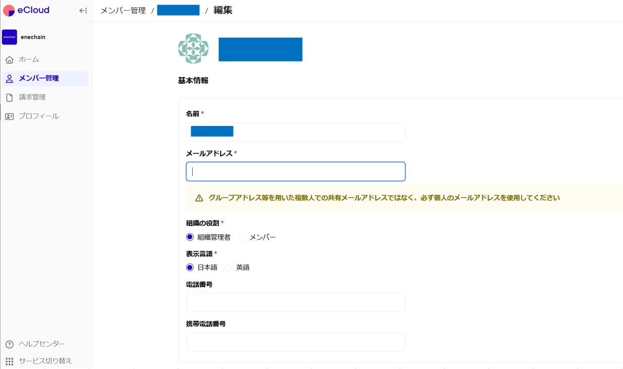Select 日本語 display language radio
623x369 pixels.
pyautogui.click(x=190, y=267)
